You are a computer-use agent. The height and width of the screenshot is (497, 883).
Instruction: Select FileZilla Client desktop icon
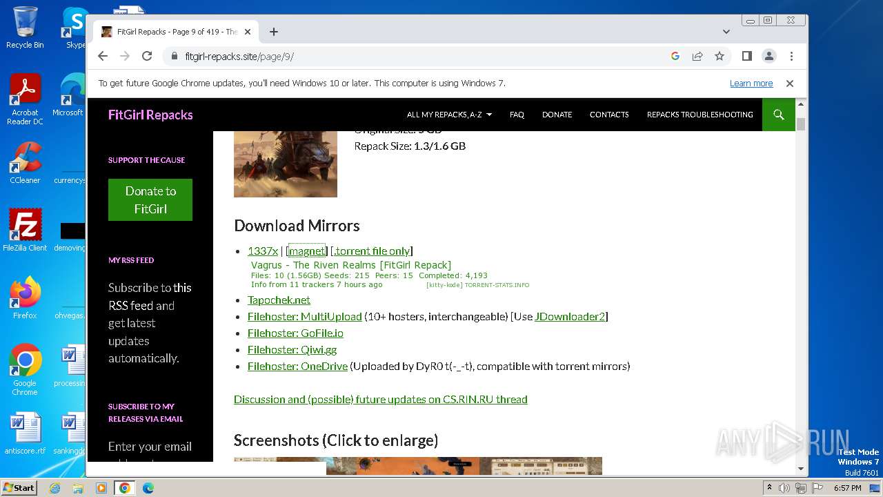point(25,231)
